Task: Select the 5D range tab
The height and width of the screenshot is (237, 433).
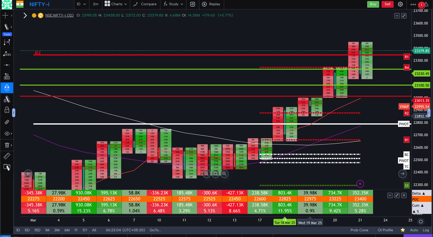Action: (27, 230)
